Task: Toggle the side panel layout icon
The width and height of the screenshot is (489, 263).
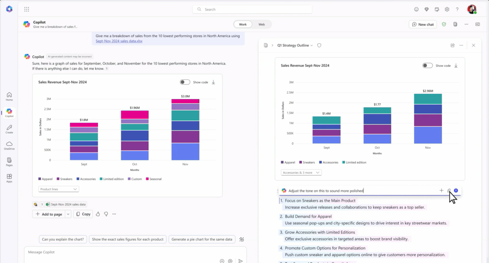Action: tap(478, 24)
